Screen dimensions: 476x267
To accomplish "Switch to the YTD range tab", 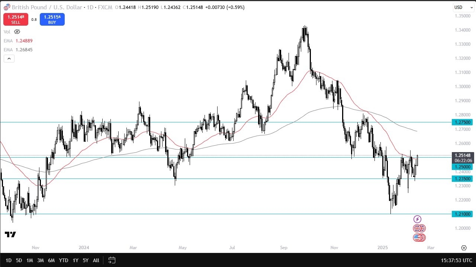I will pyautogui.click(x=63, y=260).
